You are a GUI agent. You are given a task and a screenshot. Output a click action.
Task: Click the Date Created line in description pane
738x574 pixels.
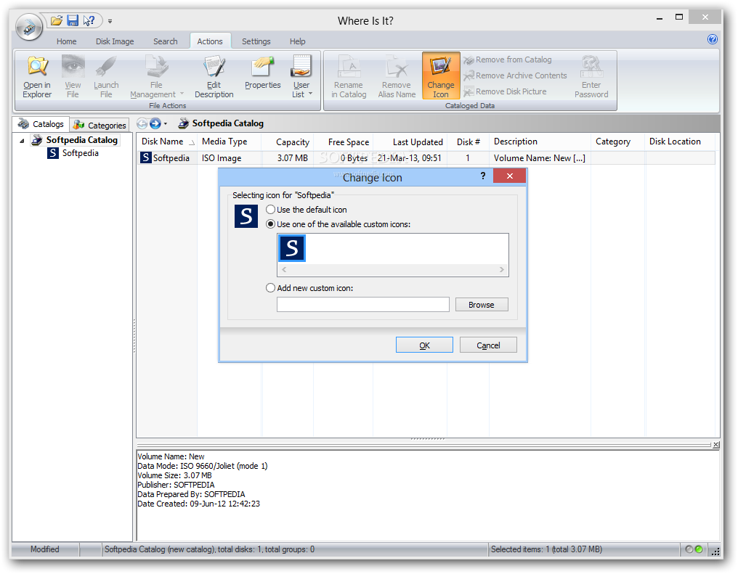(198, 504)
